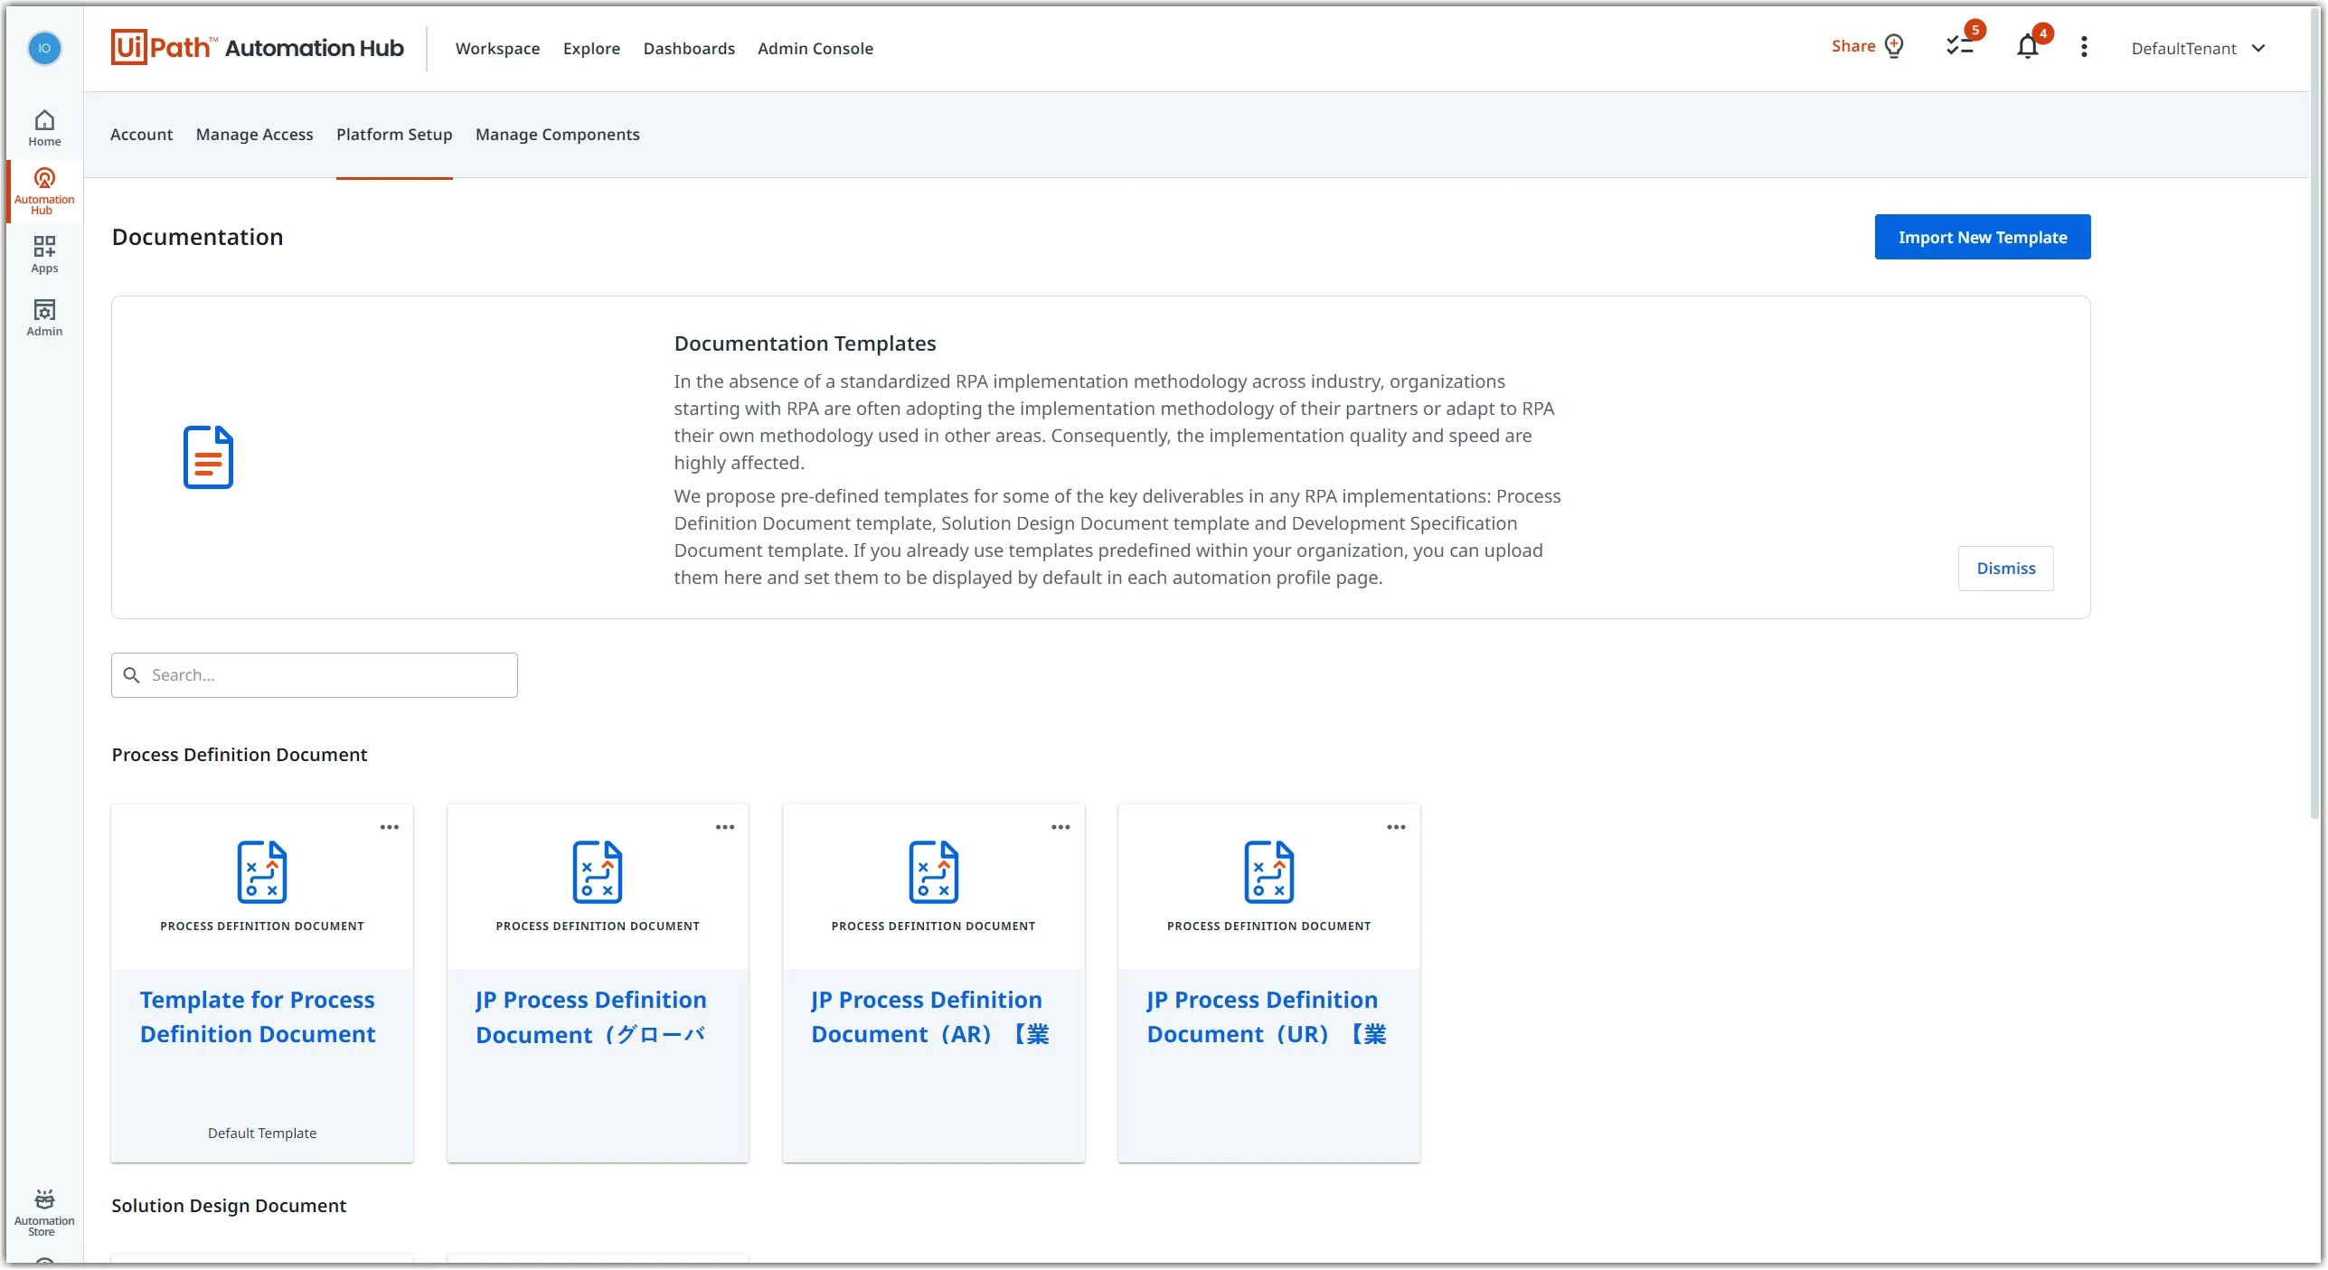Click the Share idea lightbulb icon
Screen dimensions: 2328x1270
[x=1894, y=46]
